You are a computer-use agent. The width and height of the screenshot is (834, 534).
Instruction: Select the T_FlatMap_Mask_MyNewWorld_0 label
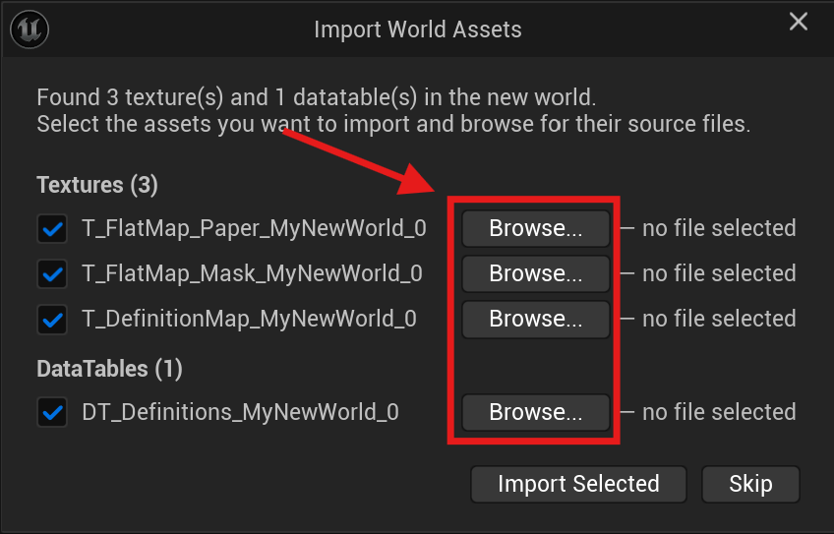pos(252,274)
